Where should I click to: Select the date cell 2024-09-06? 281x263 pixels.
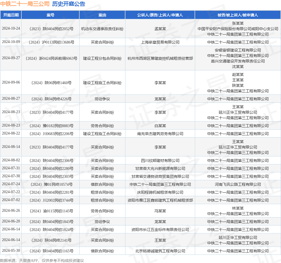click(x=11, y=82)
